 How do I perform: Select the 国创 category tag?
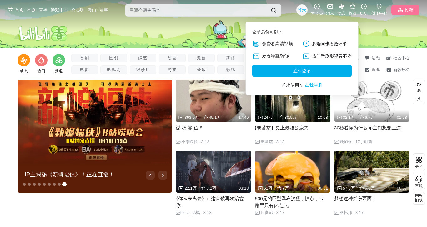click(x=114, y=58)
